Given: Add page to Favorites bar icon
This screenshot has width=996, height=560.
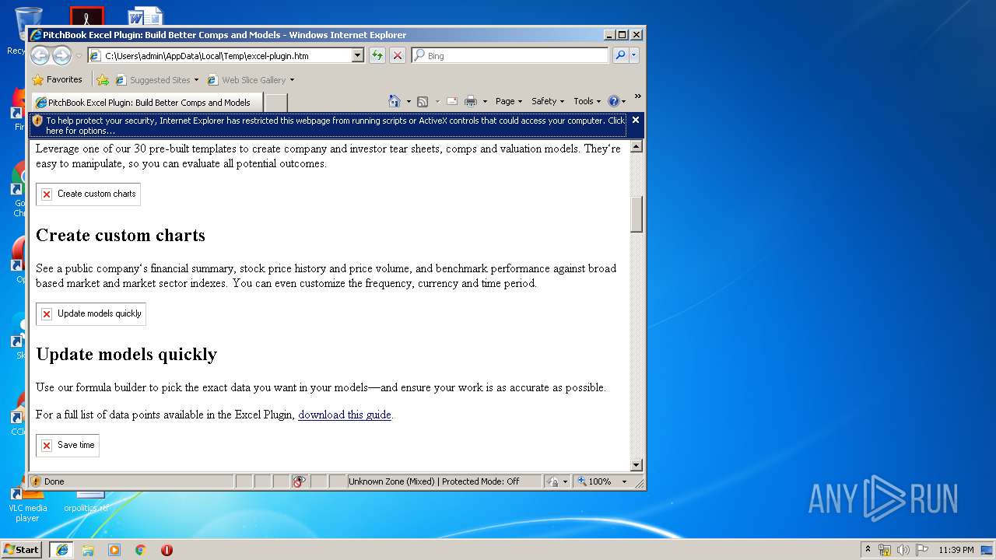Looking at the screenshot, I should click(x=103, y=79).
